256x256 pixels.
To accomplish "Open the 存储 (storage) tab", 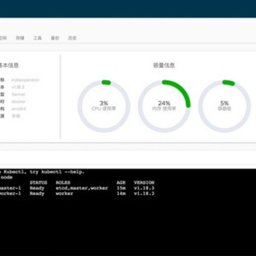I will [20, 38].
